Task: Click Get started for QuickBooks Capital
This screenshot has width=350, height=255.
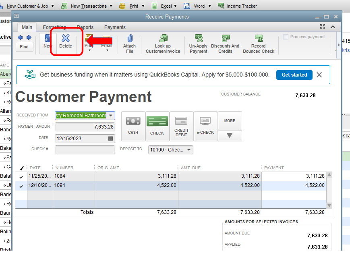Action: click(x=294, y=75)
